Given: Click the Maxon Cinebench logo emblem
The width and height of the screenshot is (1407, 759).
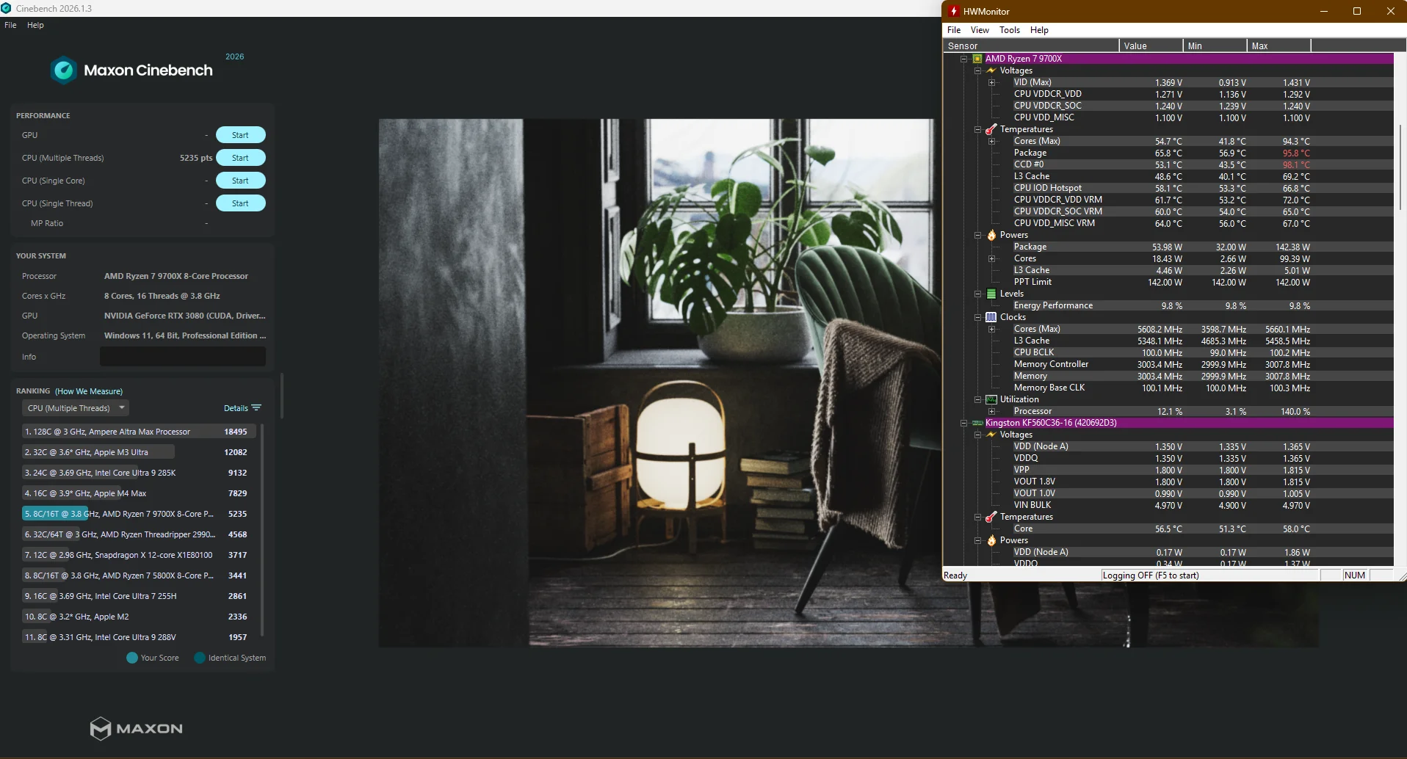Looking at the screenshot, I should 64,70.
